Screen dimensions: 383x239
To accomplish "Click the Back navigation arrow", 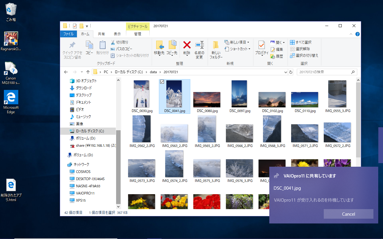I will (x=66, y=72).
